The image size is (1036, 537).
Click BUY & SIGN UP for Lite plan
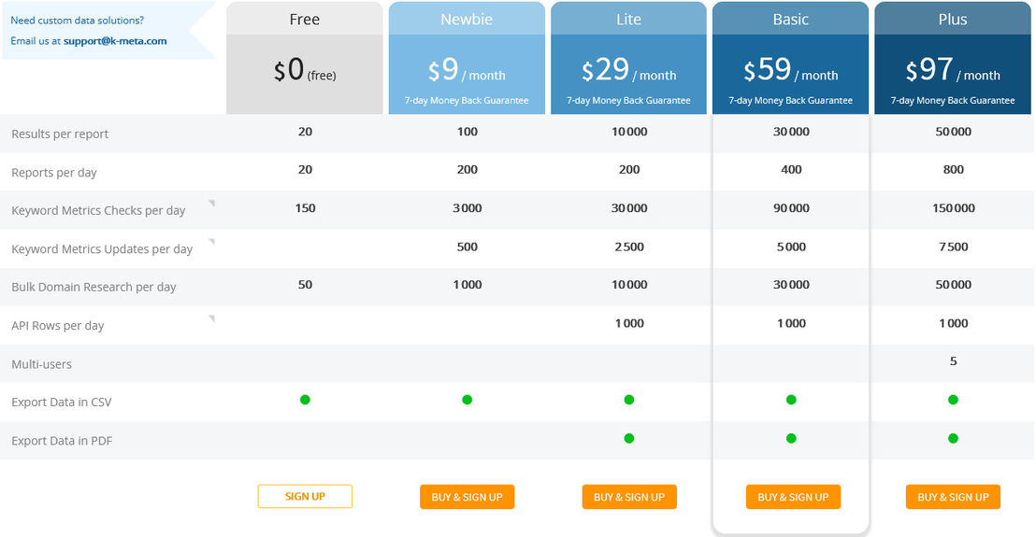click(x=629, y=497)
